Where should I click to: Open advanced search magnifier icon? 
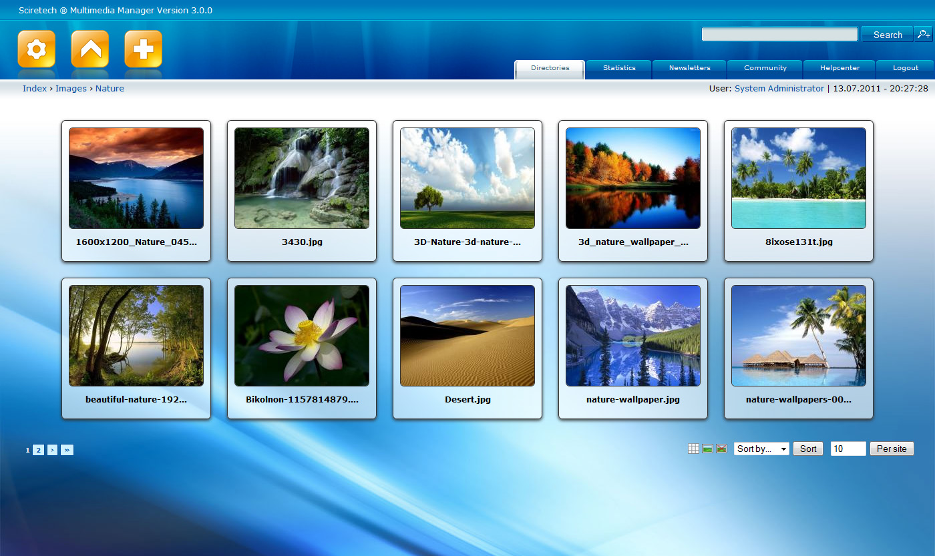point(923,34)
